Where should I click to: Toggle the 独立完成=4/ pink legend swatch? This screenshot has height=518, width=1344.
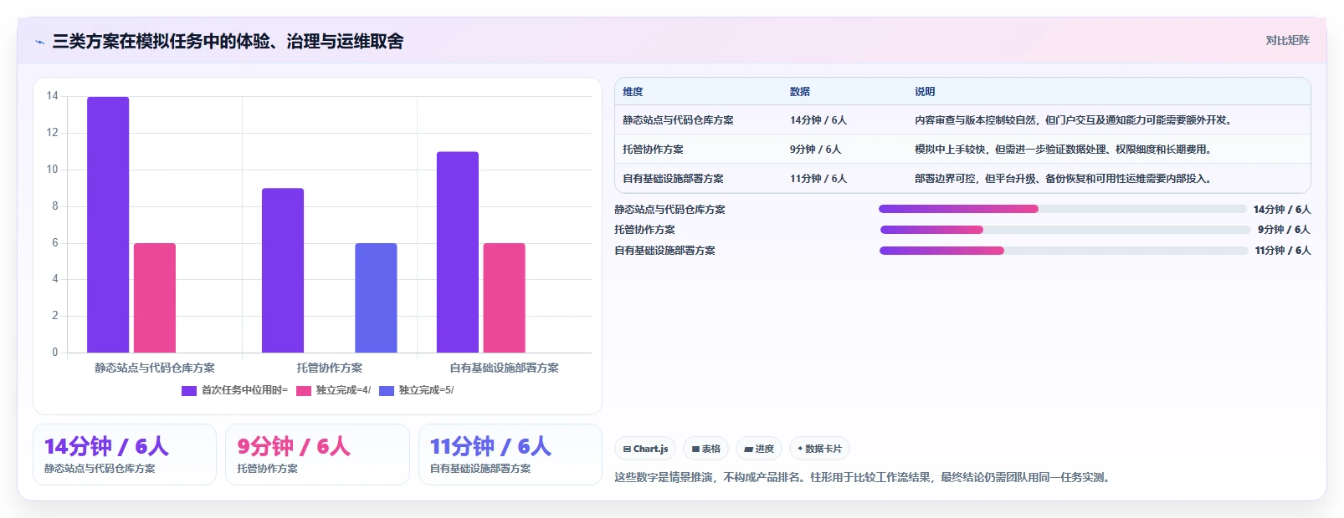tap(304, 390)
